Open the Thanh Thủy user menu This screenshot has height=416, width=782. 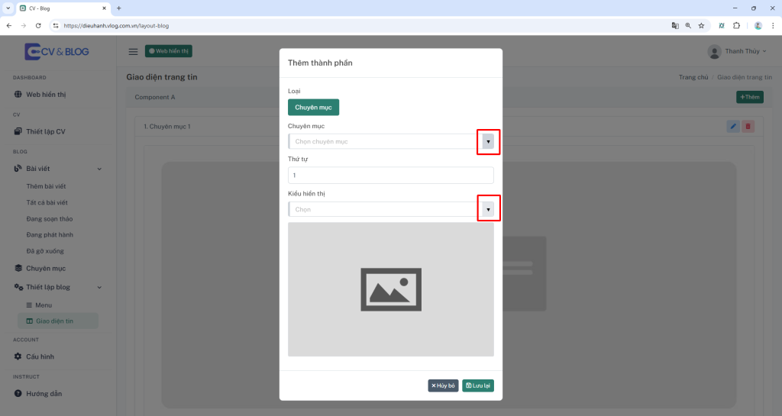point(737,51)
